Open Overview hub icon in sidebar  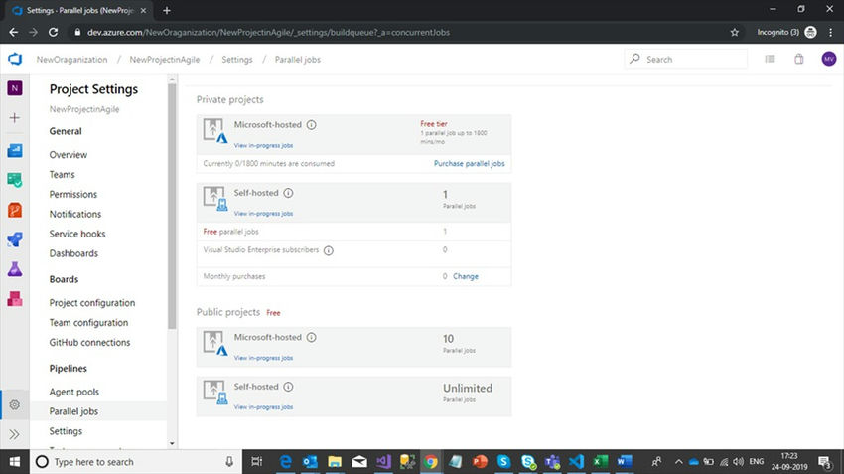(x=15, y=150)
